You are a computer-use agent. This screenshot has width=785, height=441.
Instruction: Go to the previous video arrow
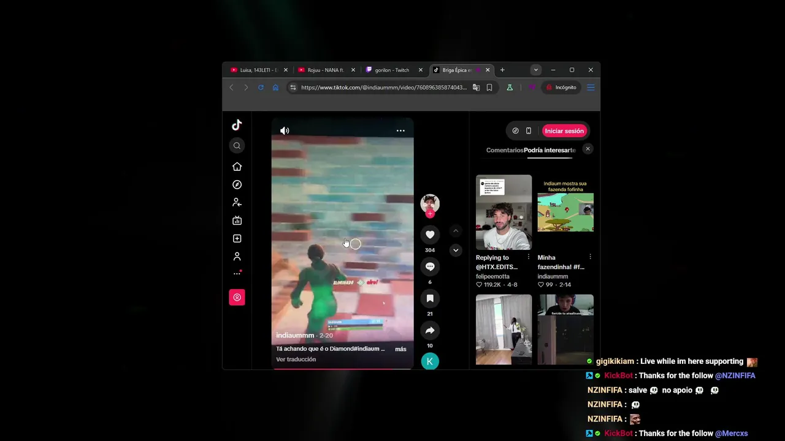coord(455,231)
